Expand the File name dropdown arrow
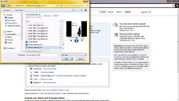 [59, 55]
